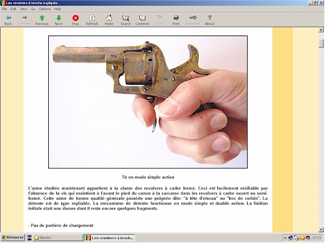Click the revolver photograph

pos(148,102)
